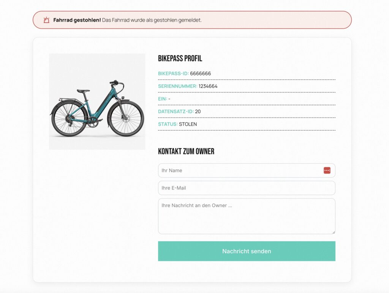Viewport: 389px width, 293px height.
Task: Click the "DATENSATZ-ID:" label
Action: pos(176,112)
